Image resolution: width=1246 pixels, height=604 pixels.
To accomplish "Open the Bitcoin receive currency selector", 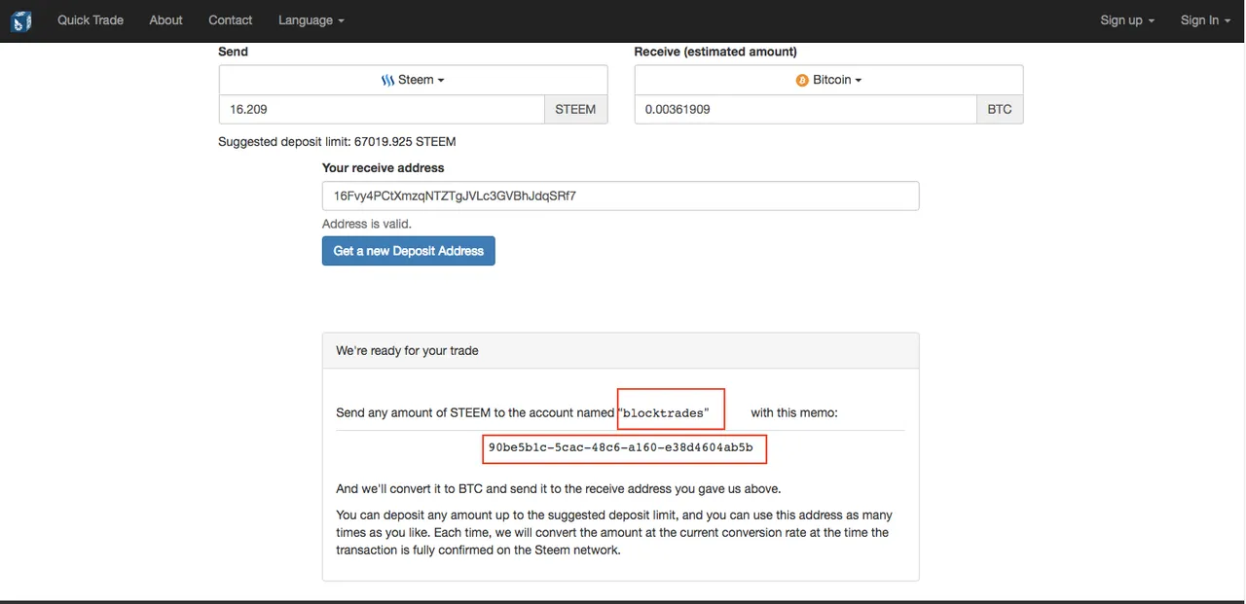I will click(828, 80).
